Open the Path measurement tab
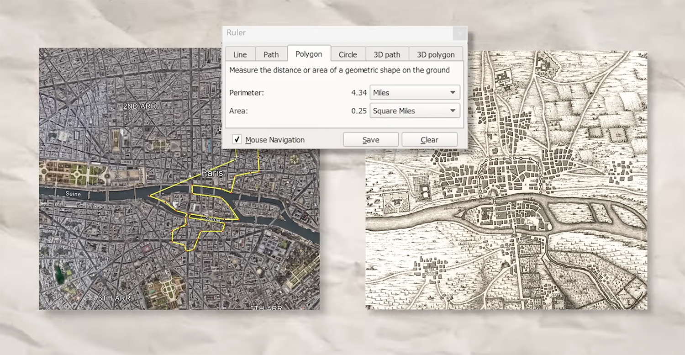This screenshot has height=355, width=685. click(x=271, y=54)
